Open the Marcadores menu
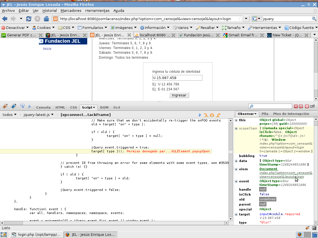The width and height of the screenshot is (318, 238). [71, 10]
